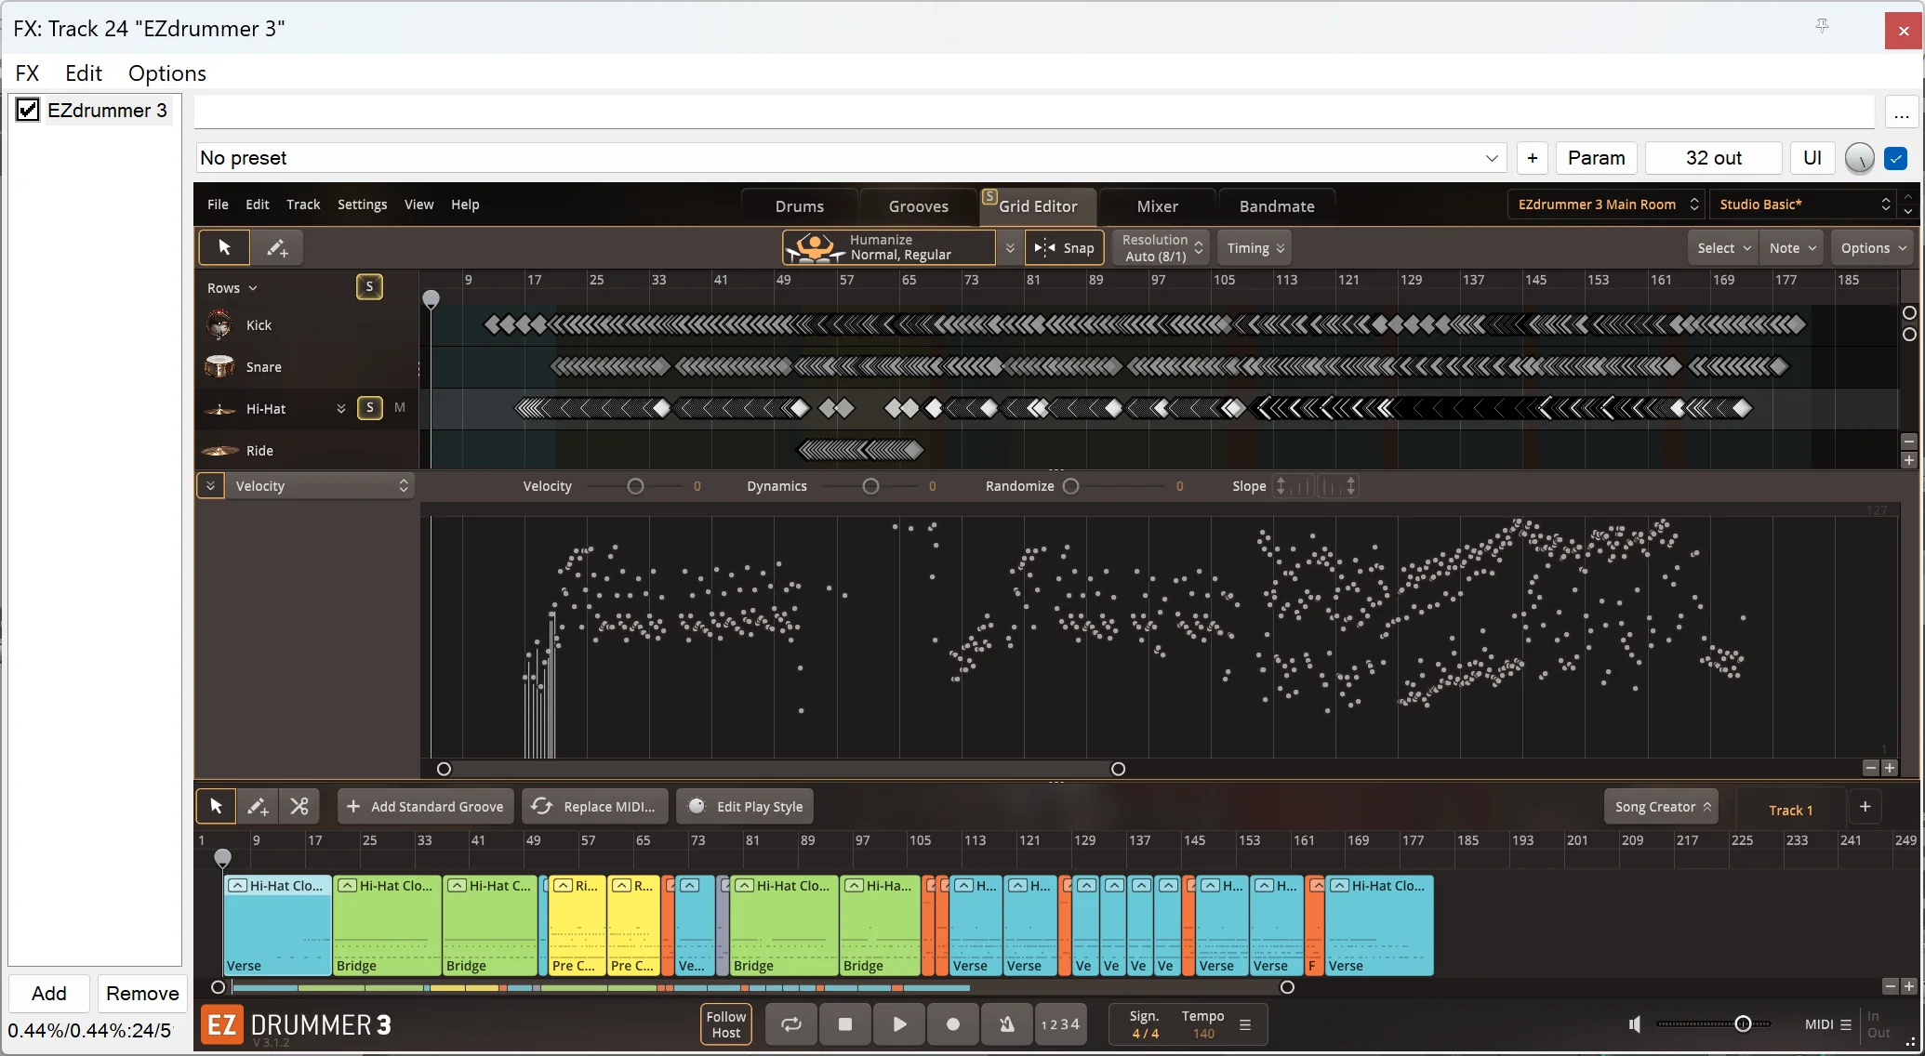Switch to the Mixer tab
Viewport: 1925px width, 1056px height.
pos(1157,206)
